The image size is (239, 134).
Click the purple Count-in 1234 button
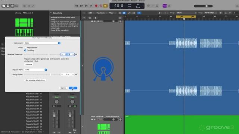(165, 6)
